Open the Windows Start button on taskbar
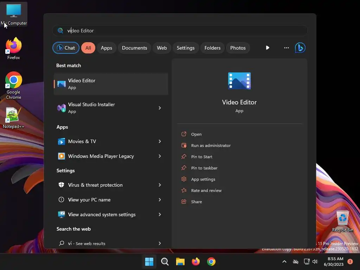360x270 pixels. 149,262
